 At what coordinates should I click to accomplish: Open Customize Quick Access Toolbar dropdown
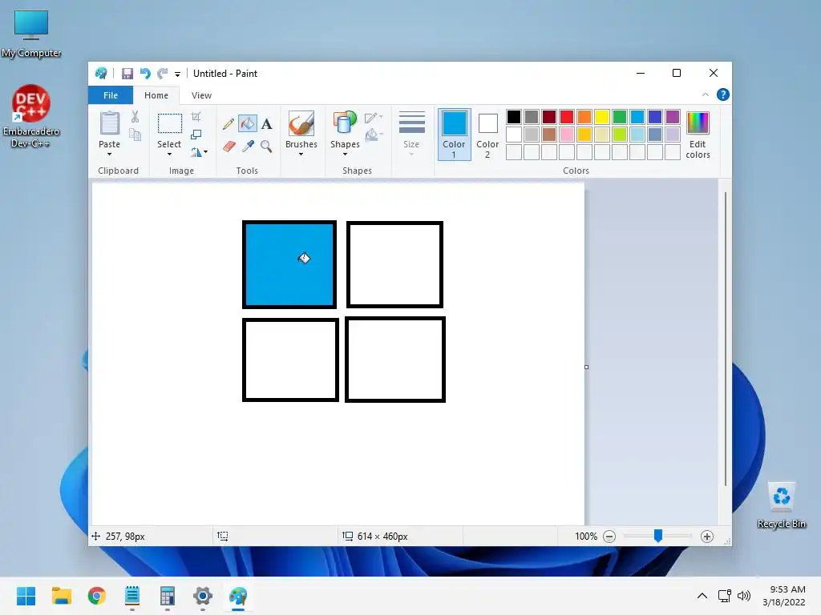[x=177, y=74]
